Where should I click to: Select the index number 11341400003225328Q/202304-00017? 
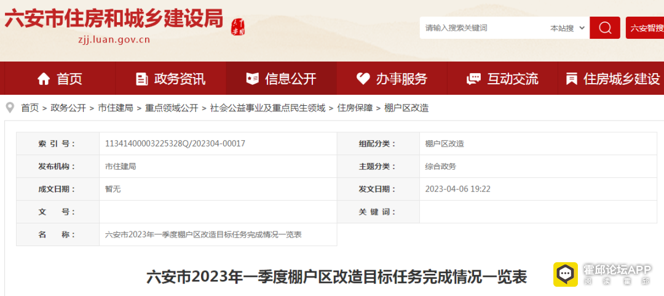pyautogui.click(x=175, y=143)
